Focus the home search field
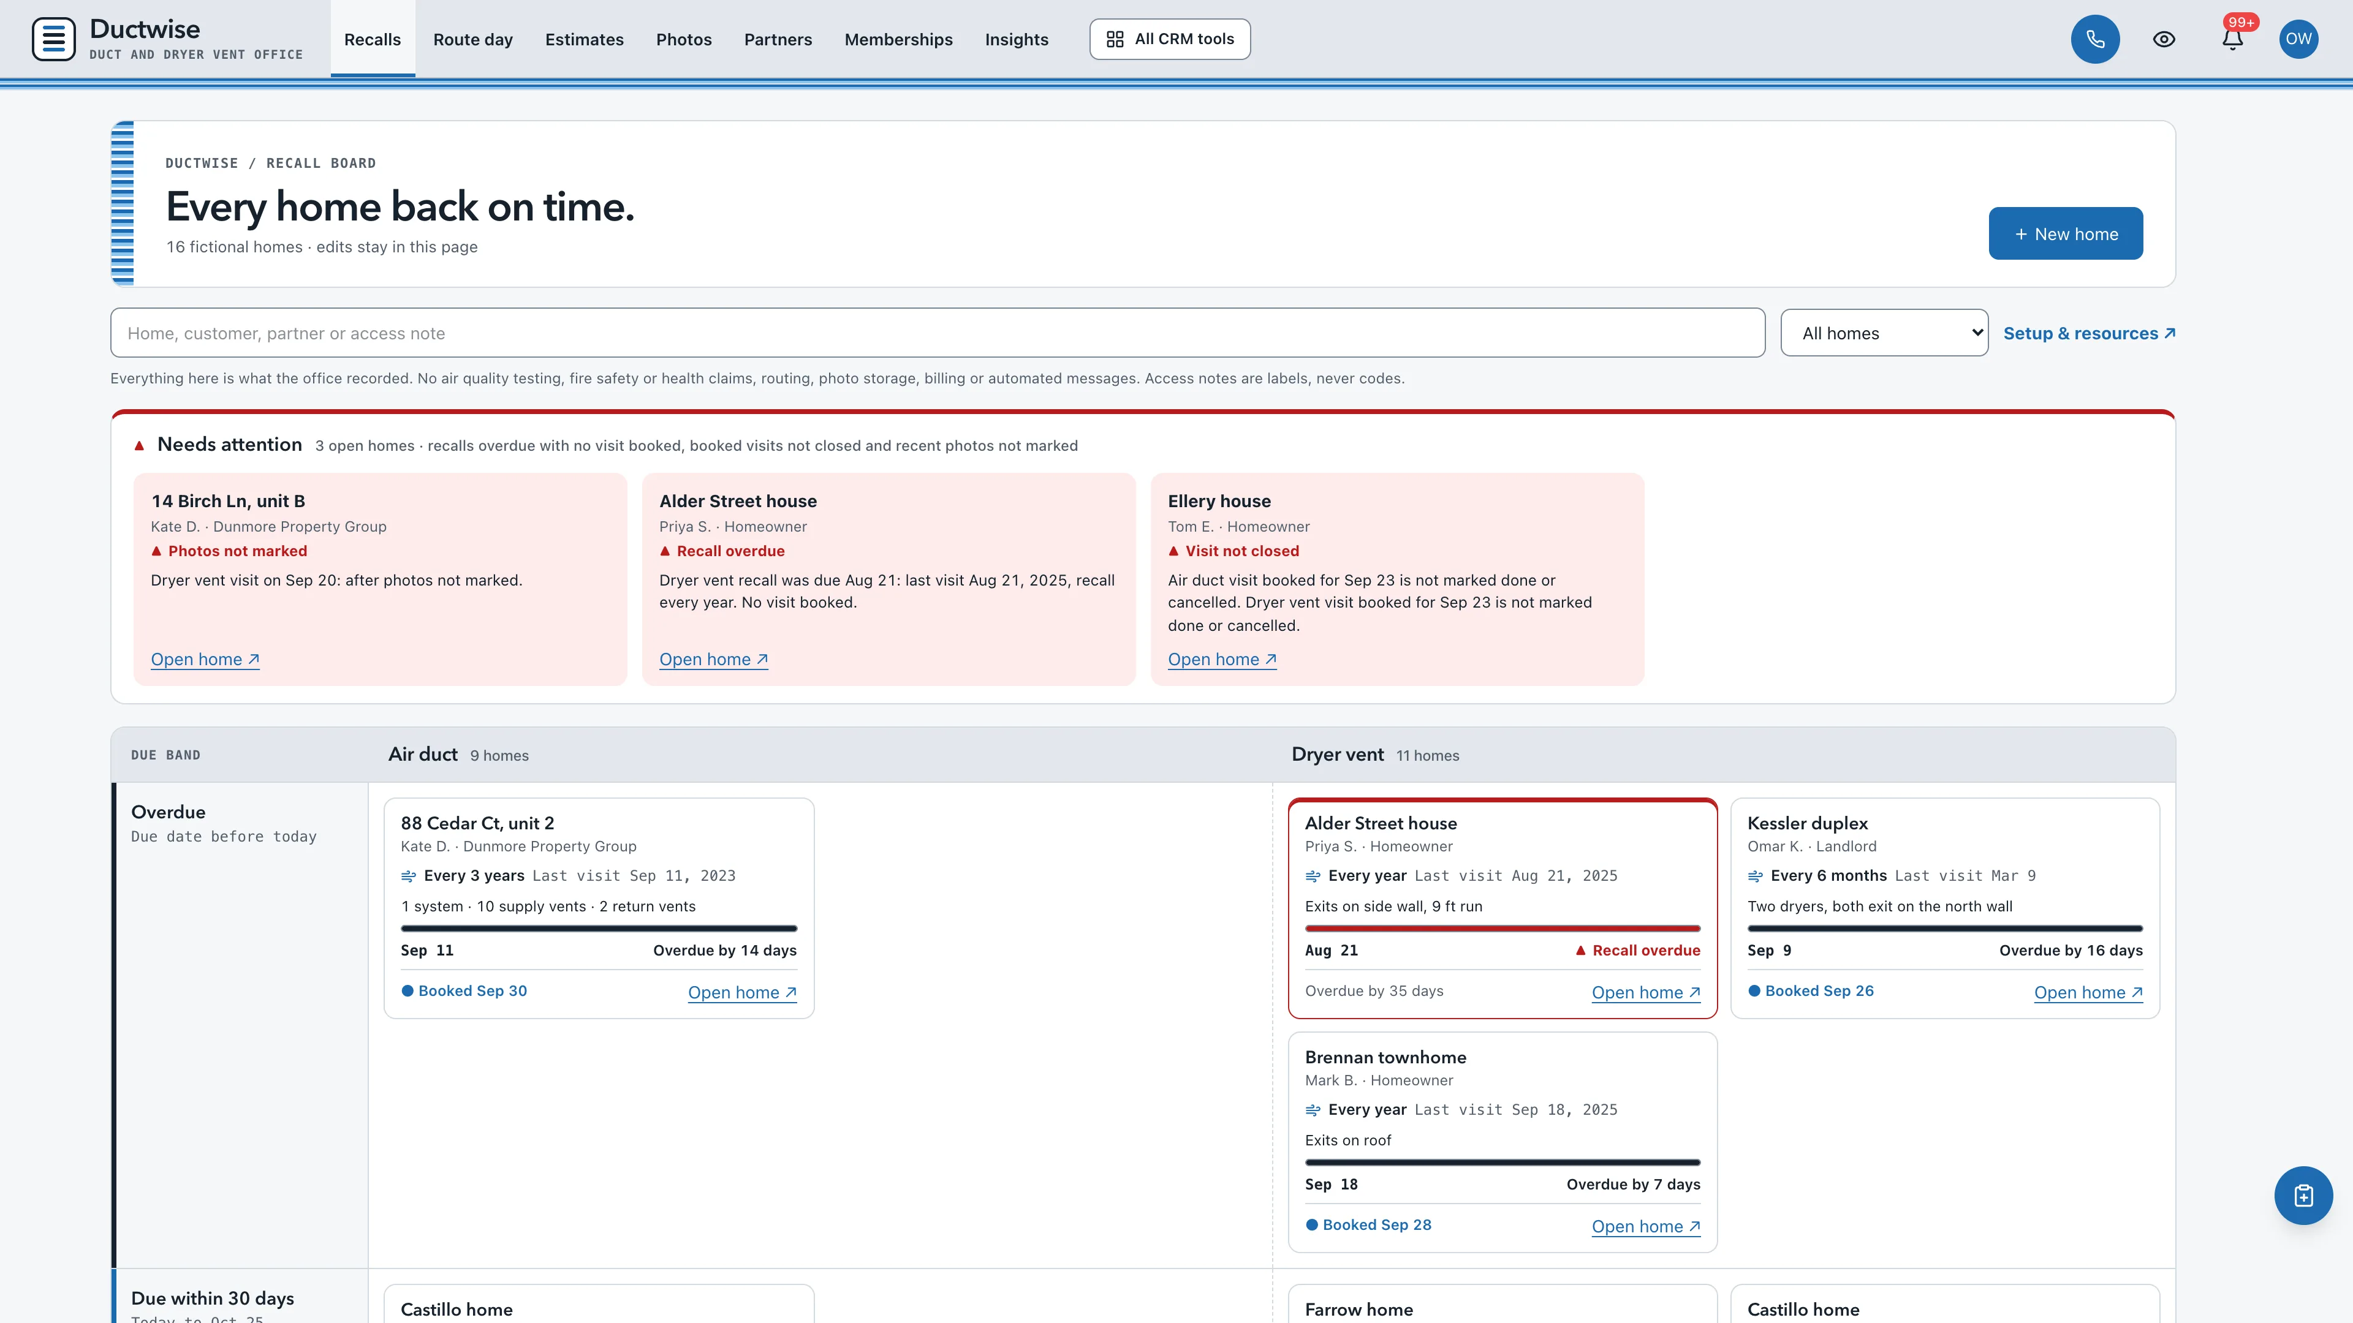The image size is (2353, 1323). [x=937, y=333]
